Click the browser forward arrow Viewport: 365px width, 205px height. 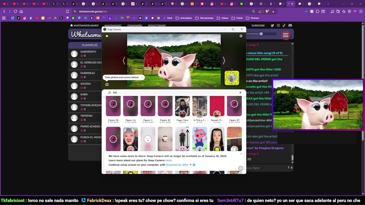[10, 11]
